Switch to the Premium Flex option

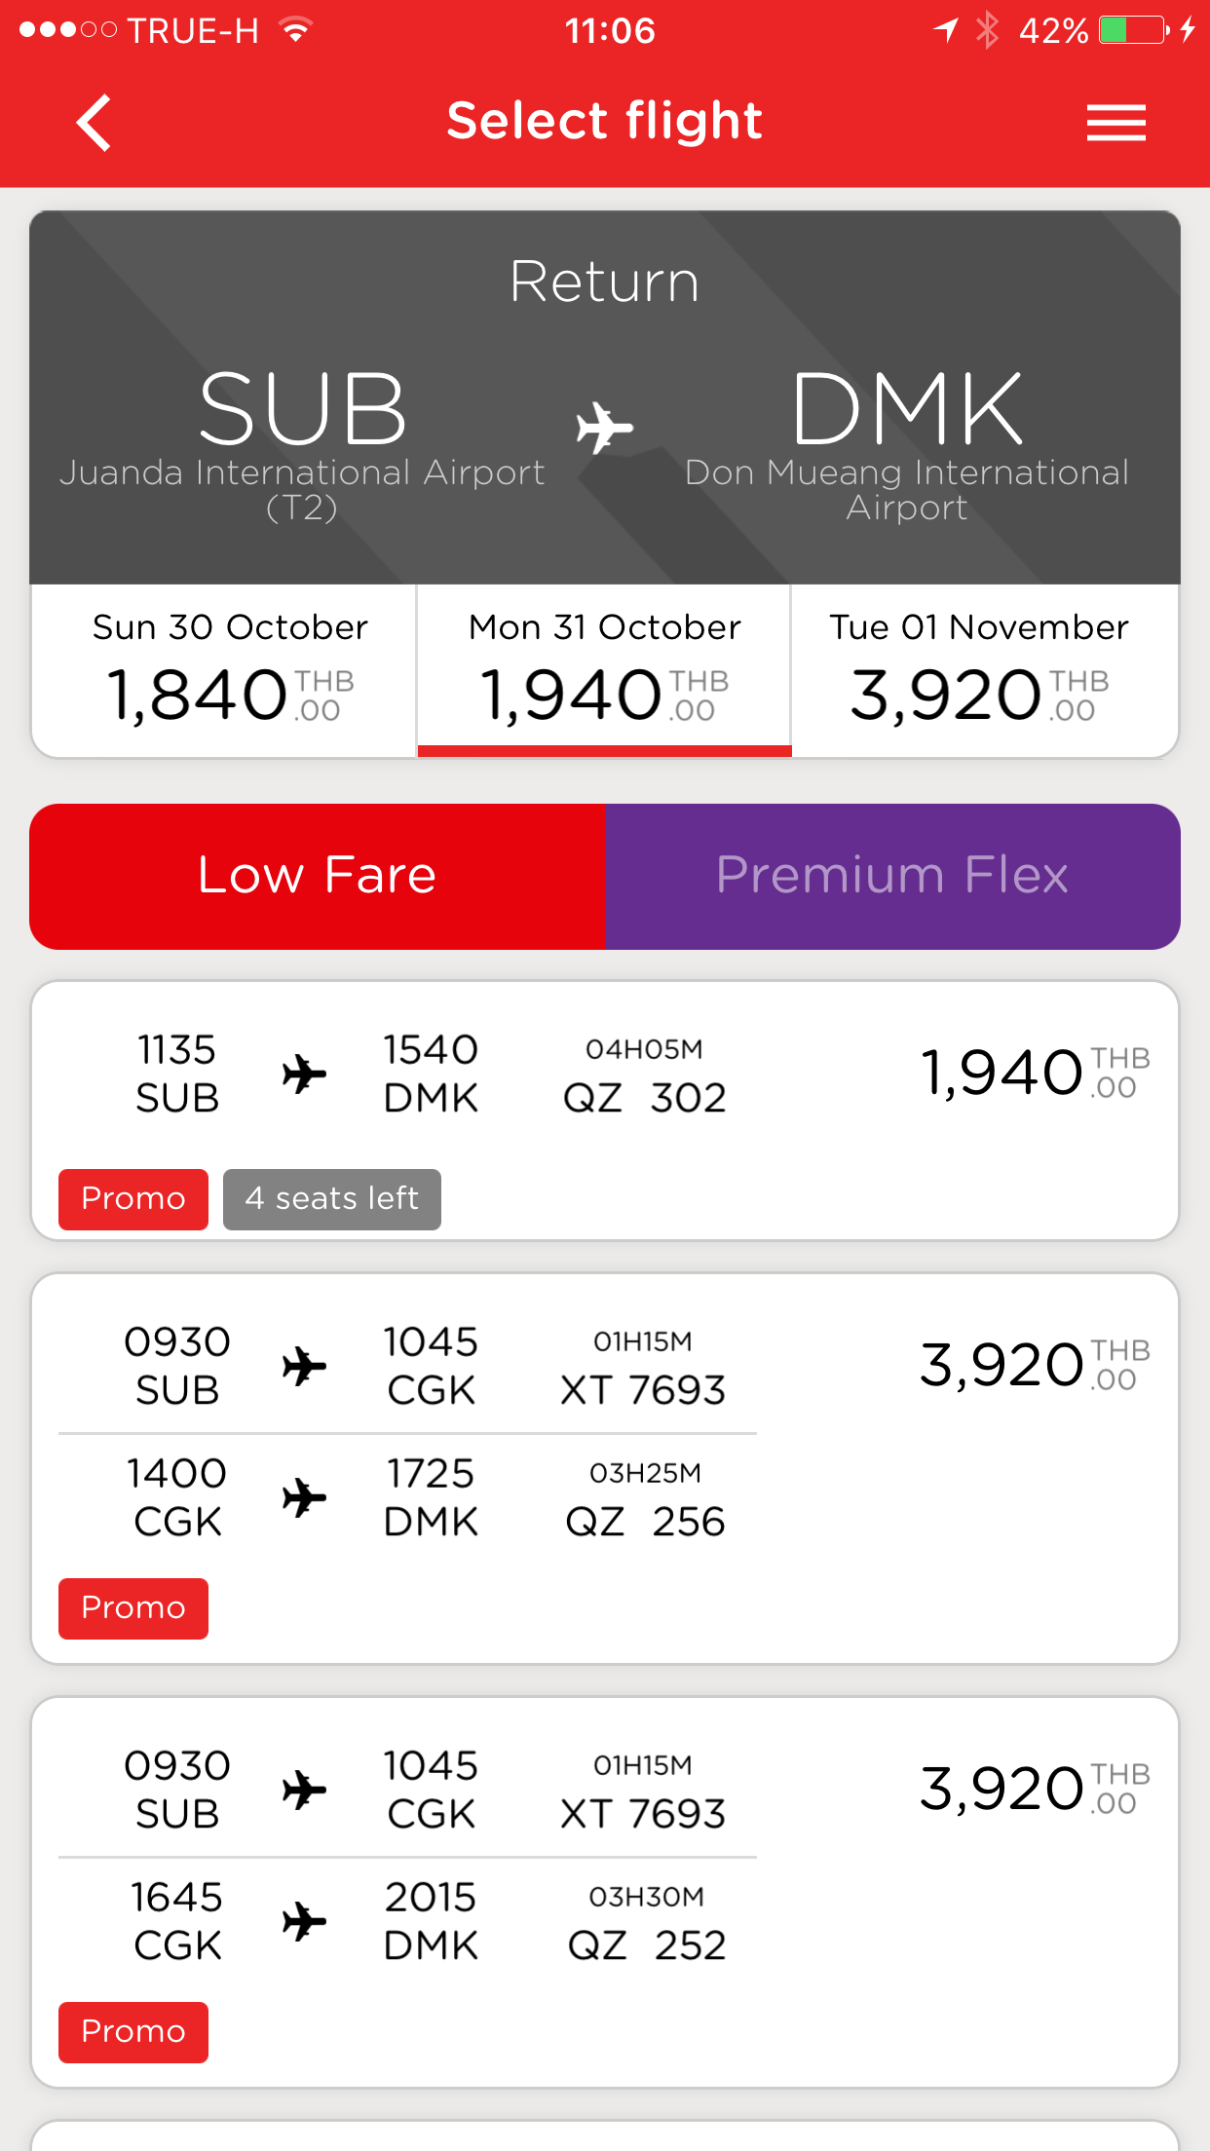coord(892,876)
